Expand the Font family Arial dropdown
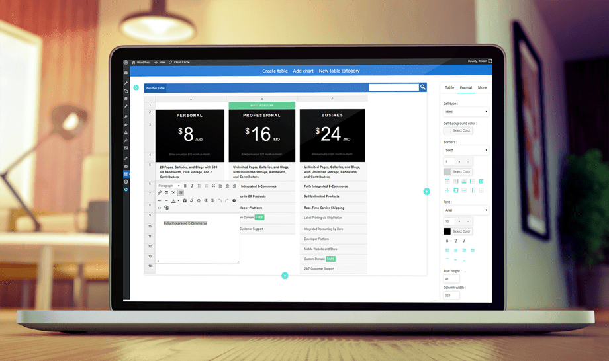609x361 pixels. (466, 211)
